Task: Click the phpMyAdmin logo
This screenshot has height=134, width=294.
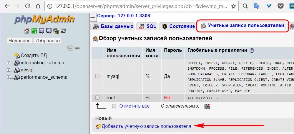Action: pos(44,20)
